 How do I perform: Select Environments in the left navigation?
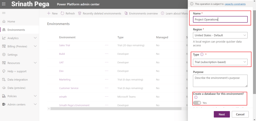pos(16,30)
